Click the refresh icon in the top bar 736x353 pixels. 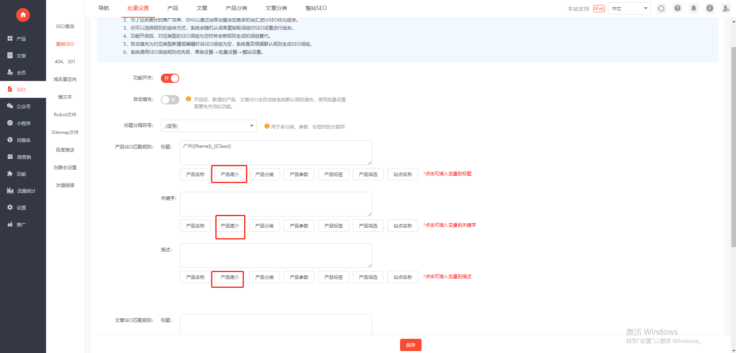pyautogui.click(x=661, y=8)
